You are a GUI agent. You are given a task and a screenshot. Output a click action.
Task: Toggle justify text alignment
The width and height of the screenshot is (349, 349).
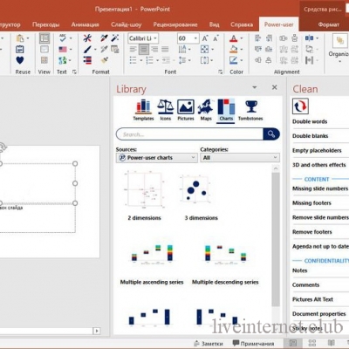tap(165, 49)
